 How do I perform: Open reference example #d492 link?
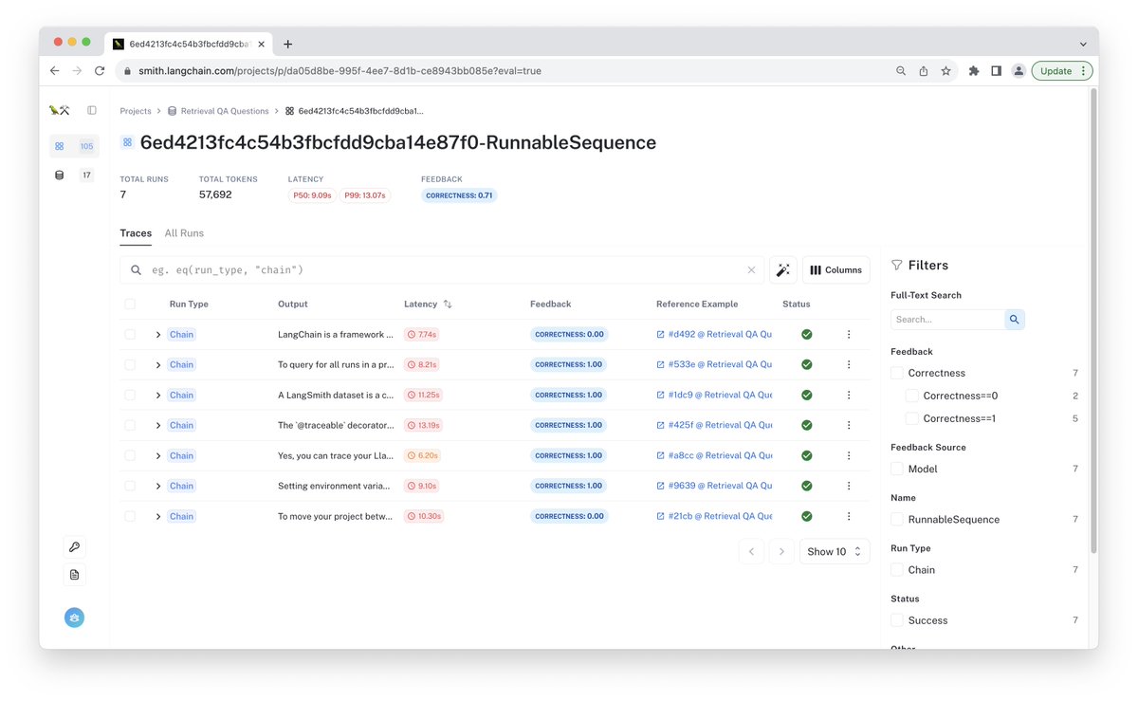[x=714, y=335]
